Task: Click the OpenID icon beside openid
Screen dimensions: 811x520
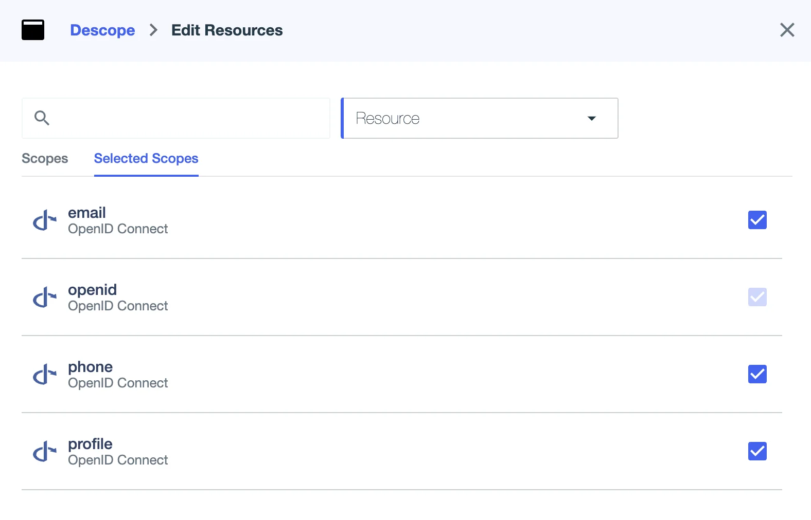Action: click(45, 298)
